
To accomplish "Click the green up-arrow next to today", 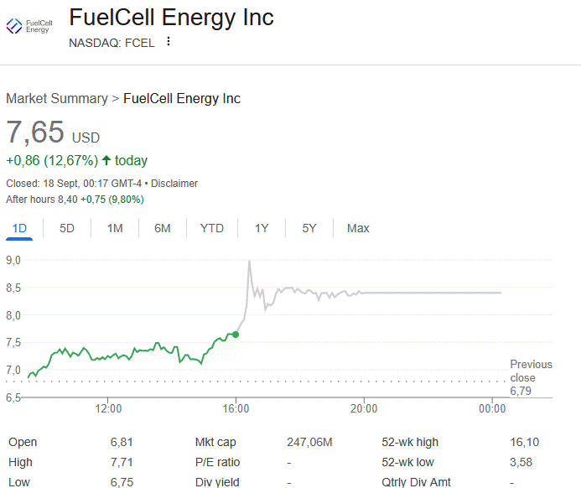I will pos(106,160).
